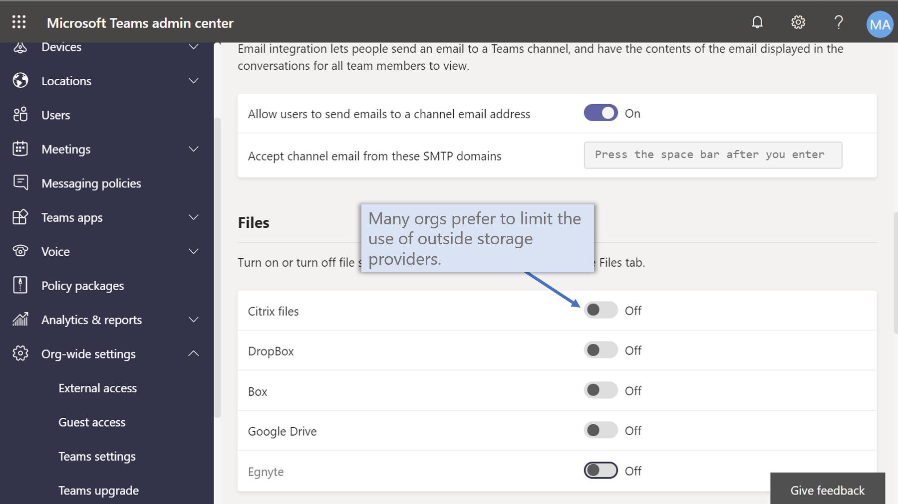Click the main page vertical scrollbar

pos(896,272)
